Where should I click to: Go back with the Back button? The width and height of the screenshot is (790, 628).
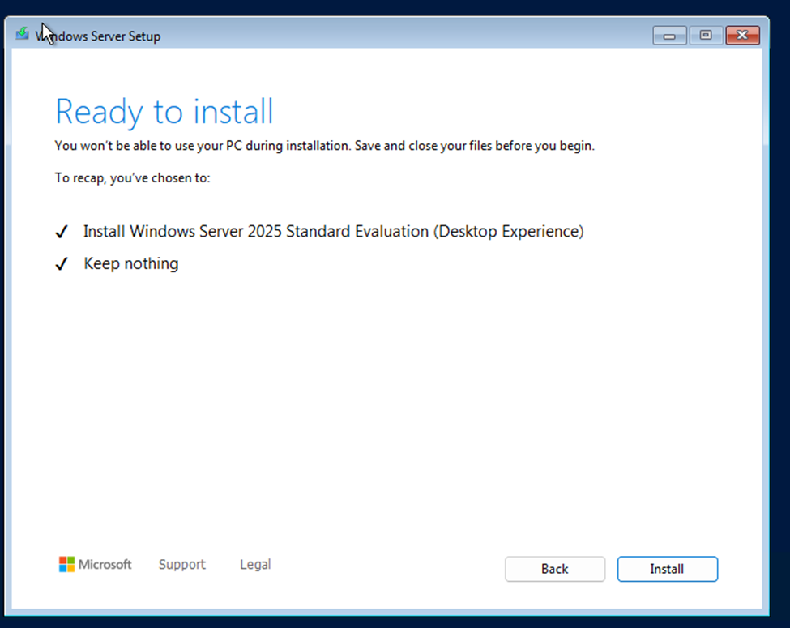(x=555, y=569)
